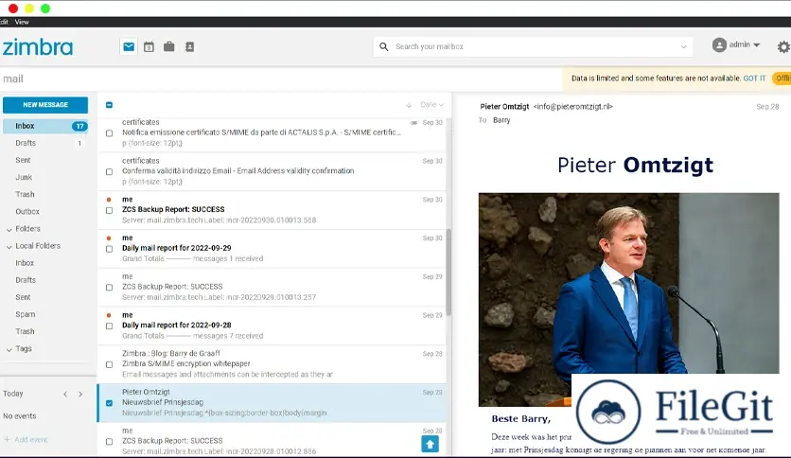Select the Inbox folder
This screenshot has width=791, height=458.
pyautogui.click(x=45, y=126)
